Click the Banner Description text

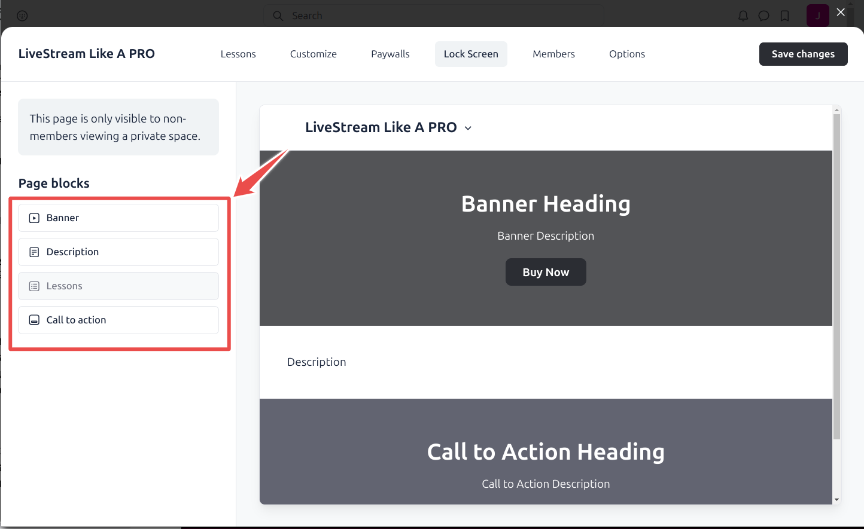click(x=546, y=236)
